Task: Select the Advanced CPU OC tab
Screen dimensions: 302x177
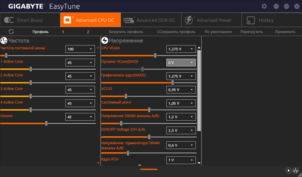Action: click(91, 20)
